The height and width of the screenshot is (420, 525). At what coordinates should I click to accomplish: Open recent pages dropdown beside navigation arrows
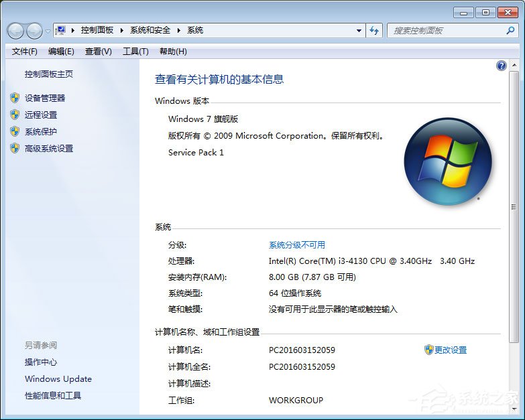48,31
